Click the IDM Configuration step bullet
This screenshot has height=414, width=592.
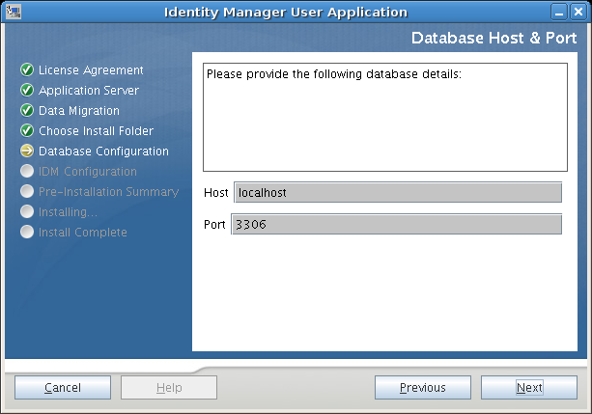(x=27, y=172)
